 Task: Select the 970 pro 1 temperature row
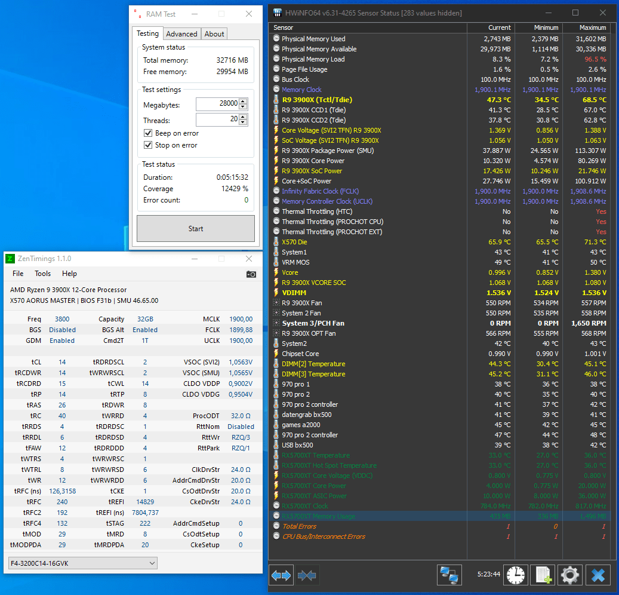click(x=440, y=384)
